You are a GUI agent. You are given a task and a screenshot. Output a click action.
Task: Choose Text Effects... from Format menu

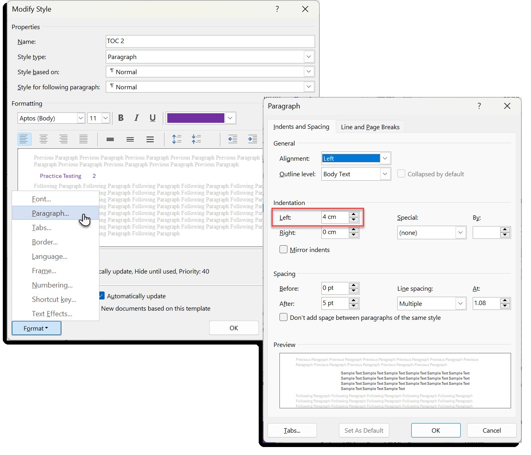(x=55, y=313)
